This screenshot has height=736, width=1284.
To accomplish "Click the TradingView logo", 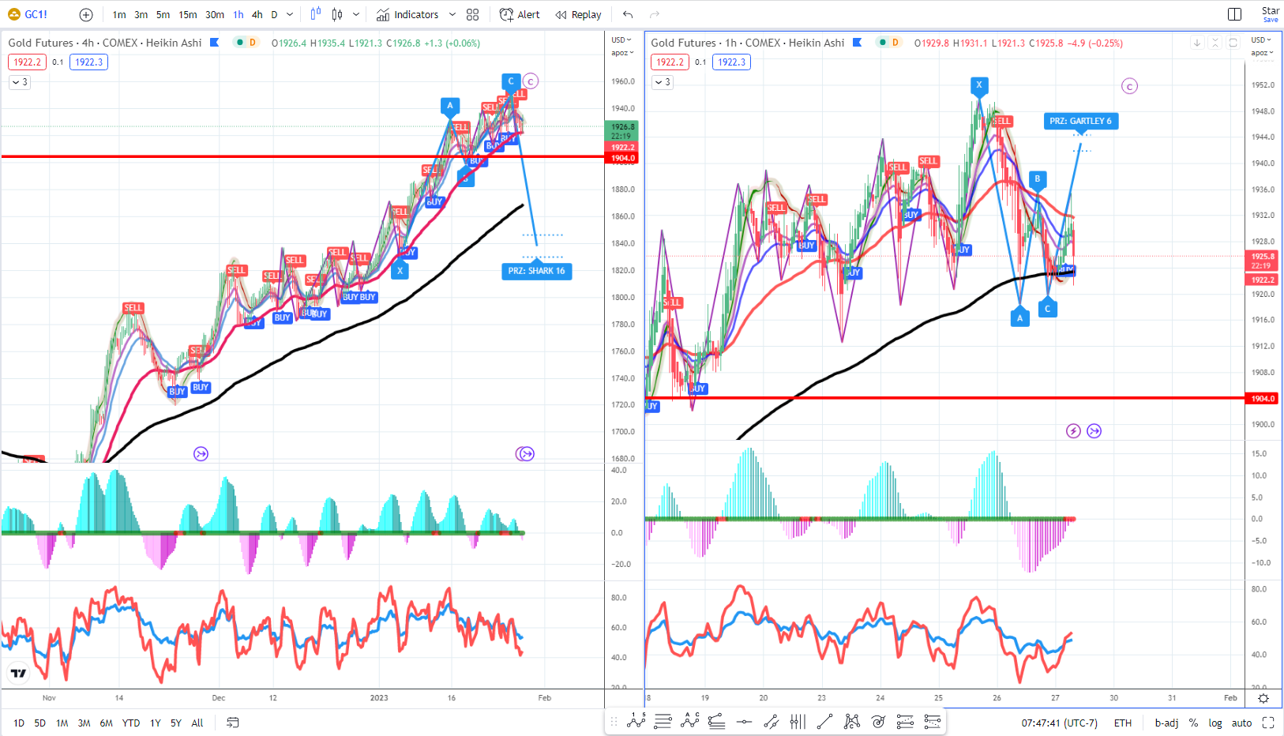I will coord(18,673).
